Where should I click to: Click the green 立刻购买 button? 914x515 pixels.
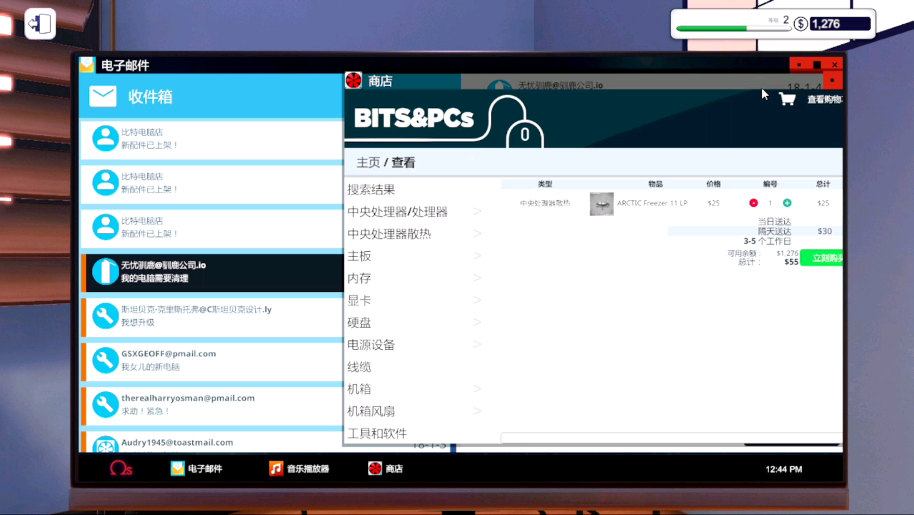(x=821, y=258)
